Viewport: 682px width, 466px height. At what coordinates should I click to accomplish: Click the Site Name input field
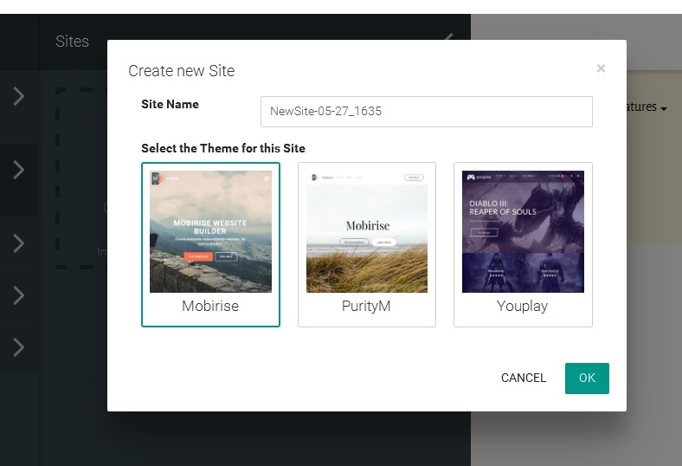tap(426, 112)
